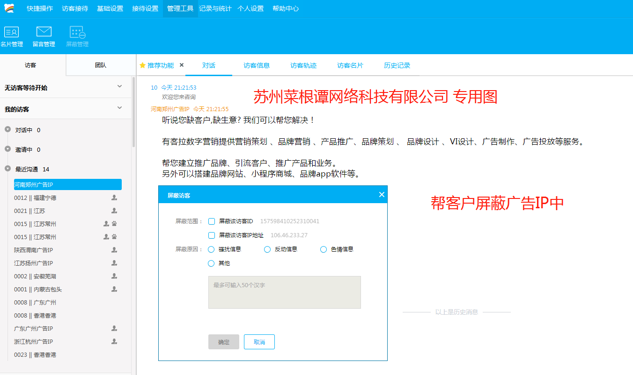Open 基础设置 menu
The height and width of the screenshot is (375, 633).
[x=110, y=8]
